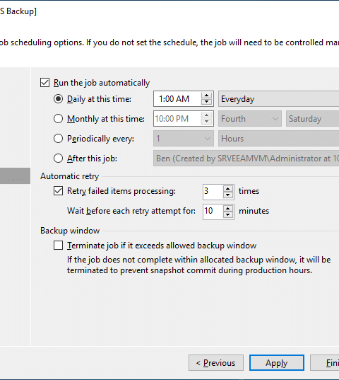Screen dimensions: 339x380
Task: Select the highlighted wizard step in sidebar
Action: tap(15, 175)
